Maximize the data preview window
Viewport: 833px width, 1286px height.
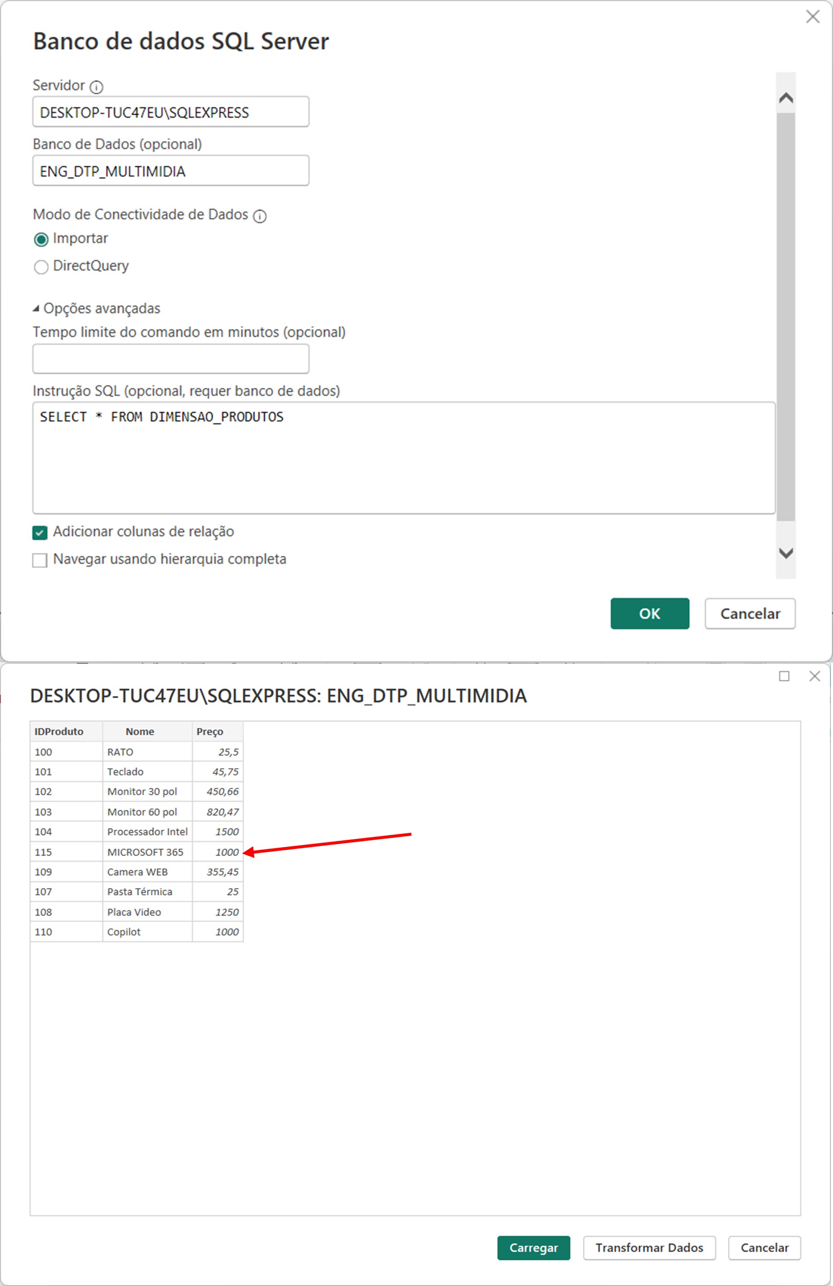point(784,677)
